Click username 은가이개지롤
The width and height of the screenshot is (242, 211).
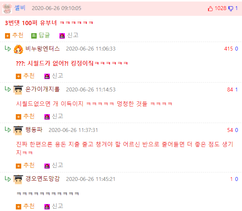42,89
